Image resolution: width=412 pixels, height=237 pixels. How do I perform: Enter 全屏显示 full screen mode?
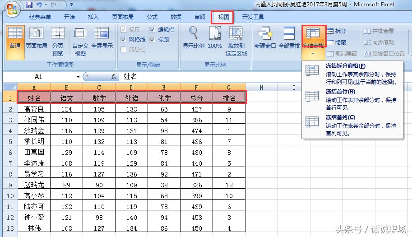click(102, 38)
